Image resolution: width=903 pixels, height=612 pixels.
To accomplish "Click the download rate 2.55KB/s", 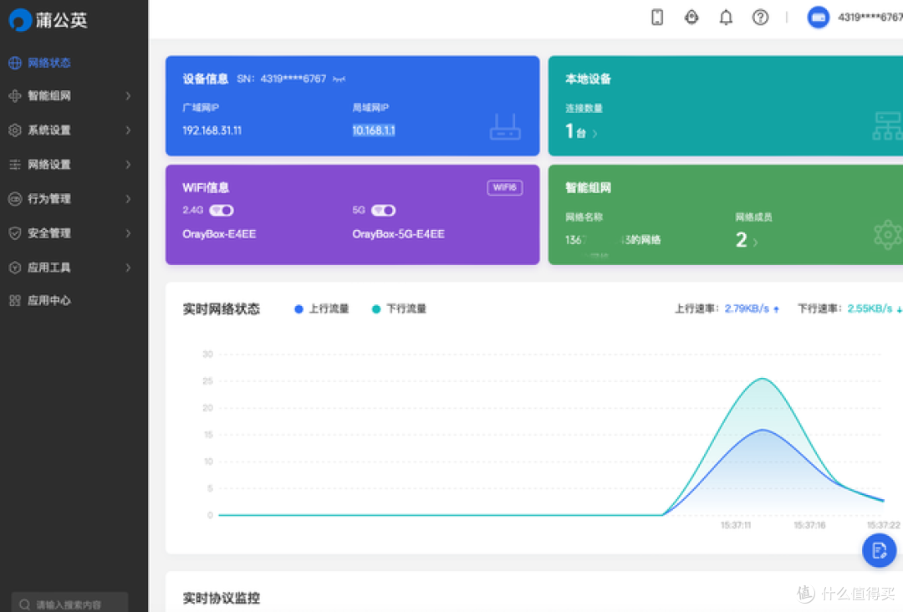I will point(870,309).
